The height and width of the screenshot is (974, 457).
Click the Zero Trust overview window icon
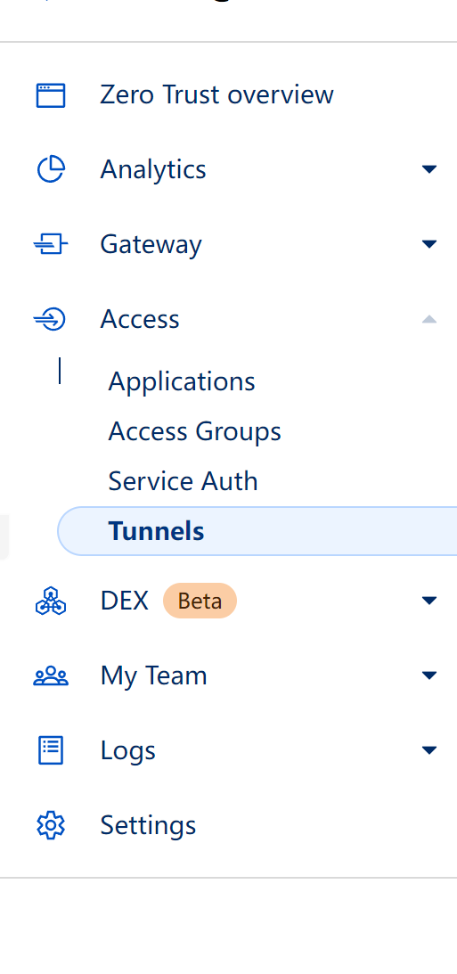point(50,95)
